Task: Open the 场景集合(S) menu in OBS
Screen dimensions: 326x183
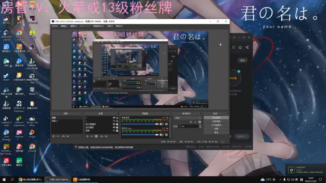Action: click(x=98, y=26)
